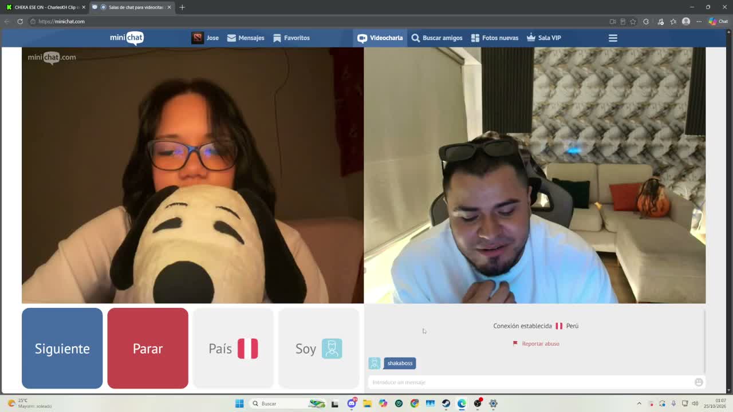Go to the Videocharla section
The height and width of the screenshot is (412, 733).
[380, 38]
